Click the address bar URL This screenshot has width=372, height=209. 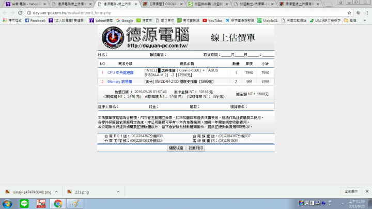tap(72, 13)
